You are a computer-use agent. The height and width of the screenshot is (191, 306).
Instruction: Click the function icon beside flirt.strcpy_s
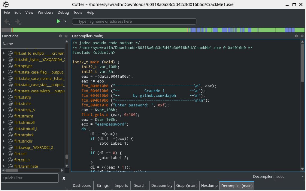coord(10,110)
